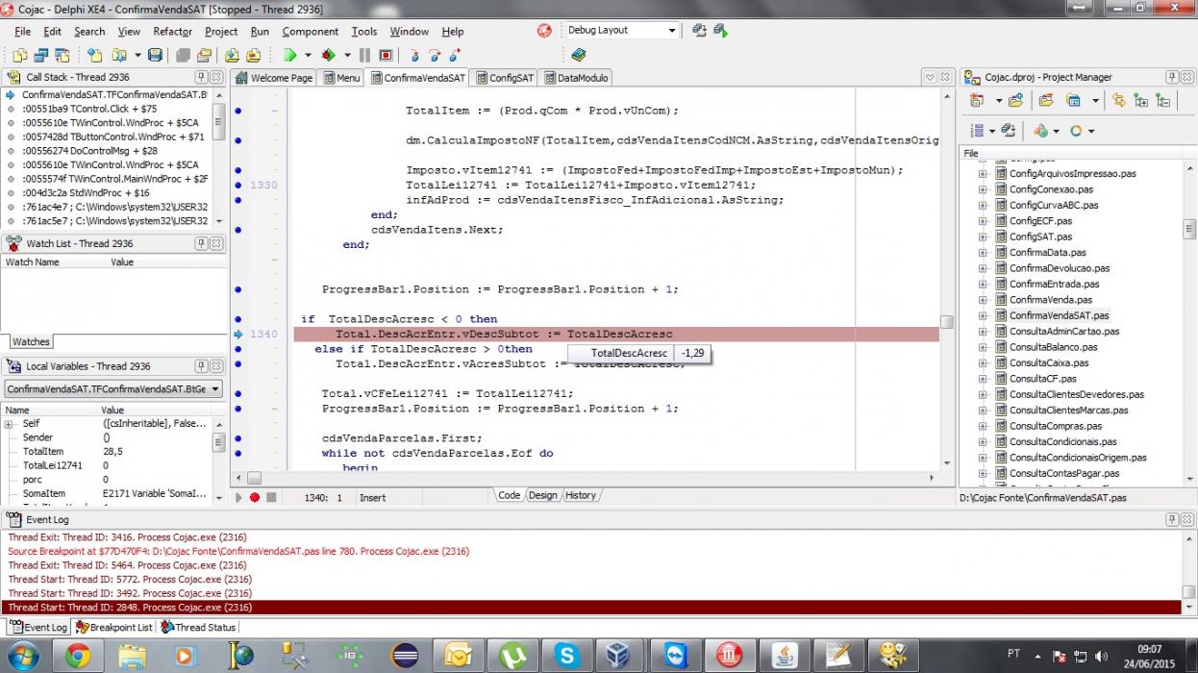Screen dimensions: 1198x673
Task: Select the Watches tab
Action: [31, 341]
